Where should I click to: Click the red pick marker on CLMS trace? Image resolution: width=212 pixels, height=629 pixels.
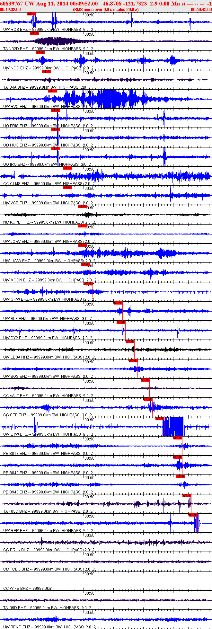(67, 168)
